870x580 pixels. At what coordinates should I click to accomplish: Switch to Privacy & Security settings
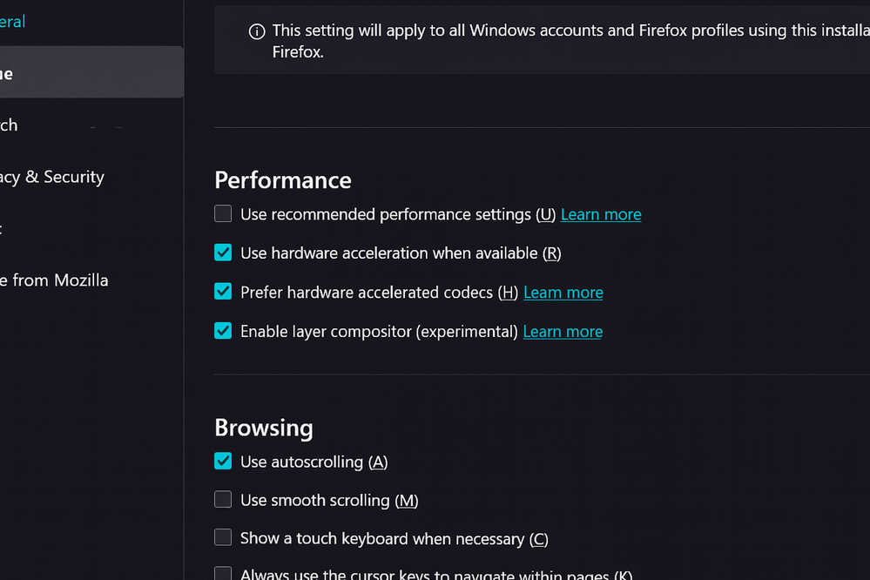[x=52, y=177]
